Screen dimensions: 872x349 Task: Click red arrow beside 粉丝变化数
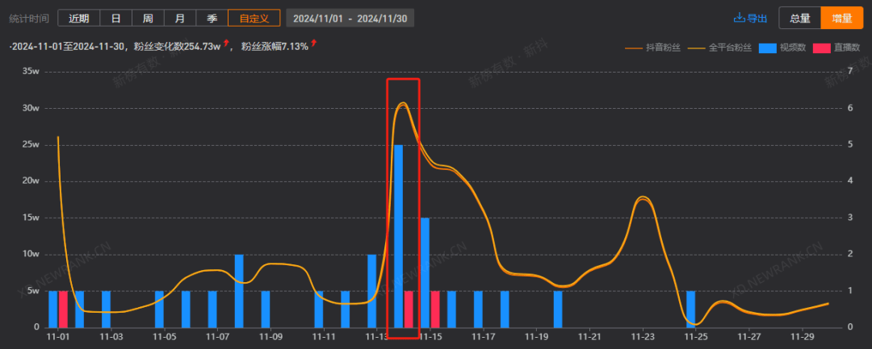(x=226, y=43)
